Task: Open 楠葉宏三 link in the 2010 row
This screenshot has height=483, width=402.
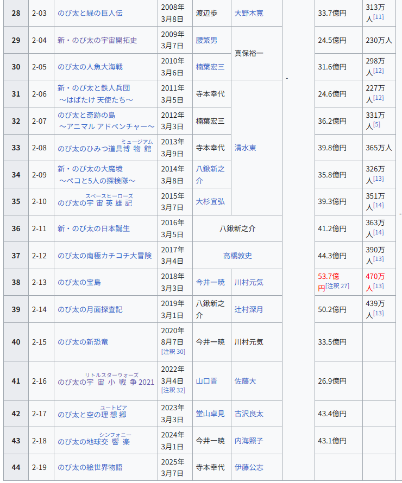Action: coord(210,67)
